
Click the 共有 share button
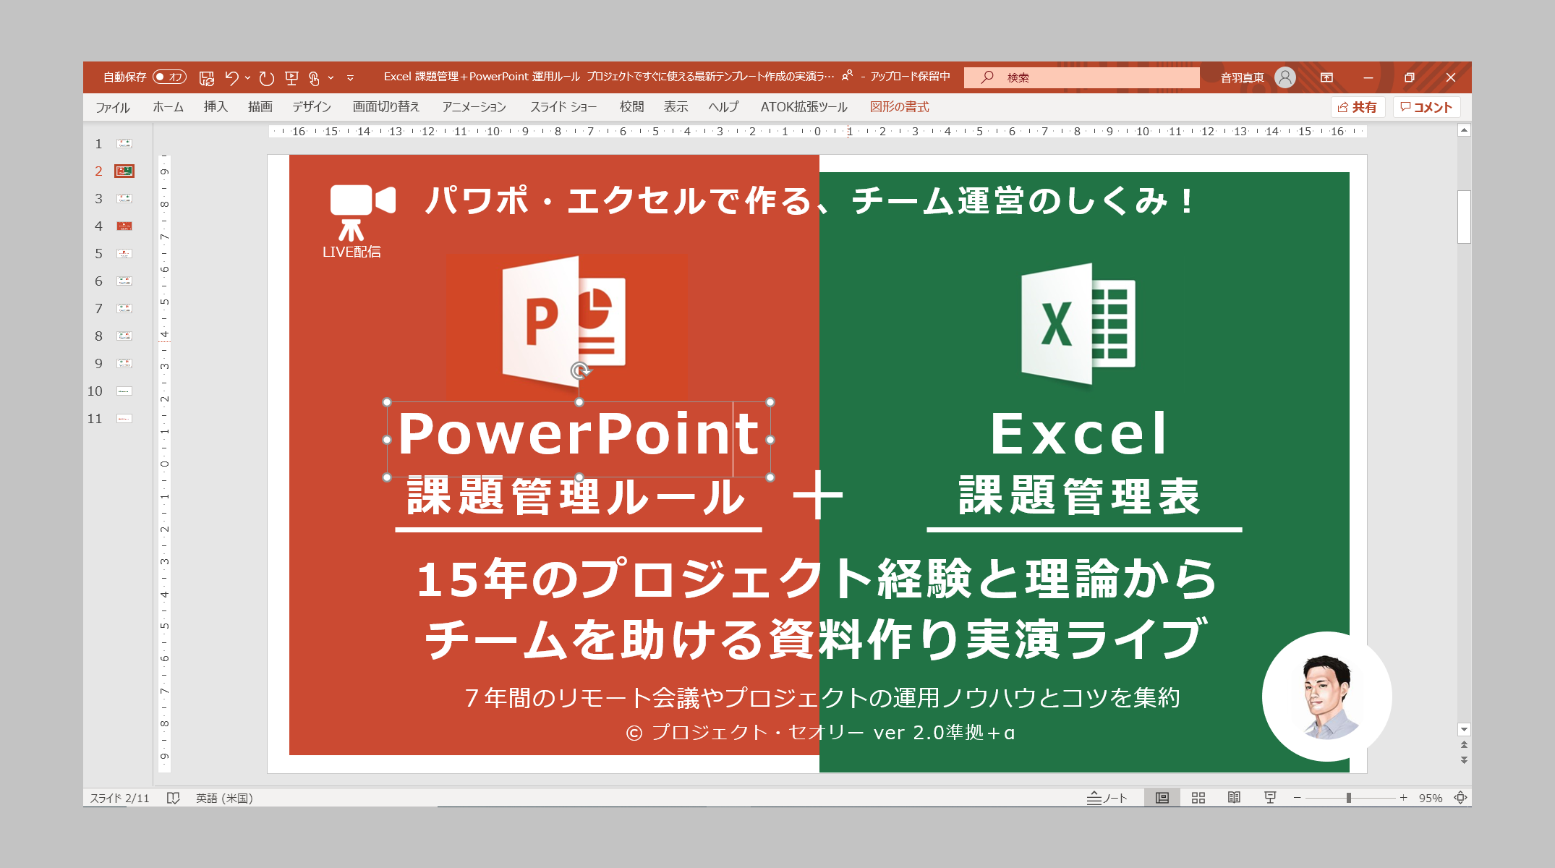point(1358,107)
